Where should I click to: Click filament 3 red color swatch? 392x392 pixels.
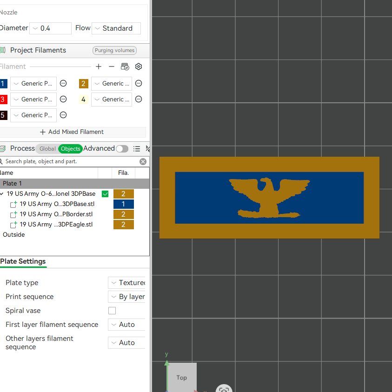pos(4,99)
